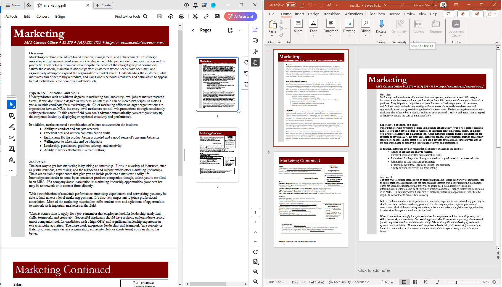Switch to Transitions tab in PowerPoint
Image resolution: width=502 pixels, height=287 pixels.
[x=332, y=14]
